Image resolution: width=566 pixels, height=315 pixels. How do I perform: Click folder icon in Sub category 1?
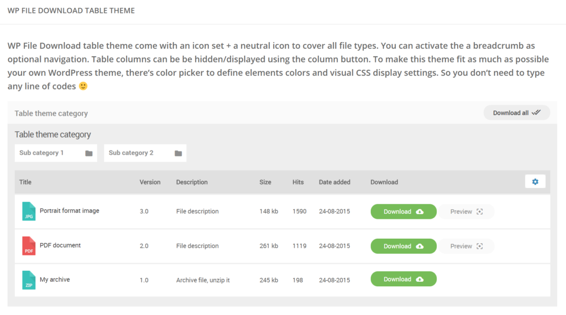89,153
